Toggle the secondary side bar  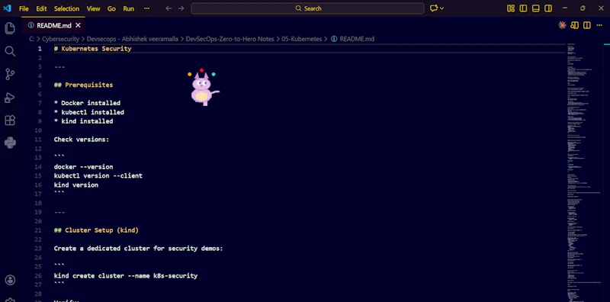point(548,8)
